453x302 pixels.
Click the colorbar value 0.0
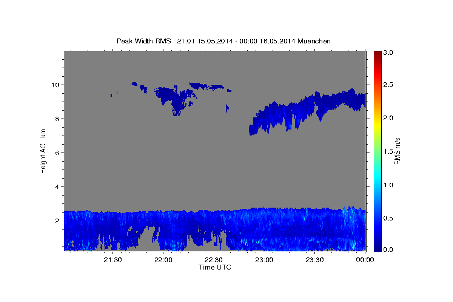(388, 250)
